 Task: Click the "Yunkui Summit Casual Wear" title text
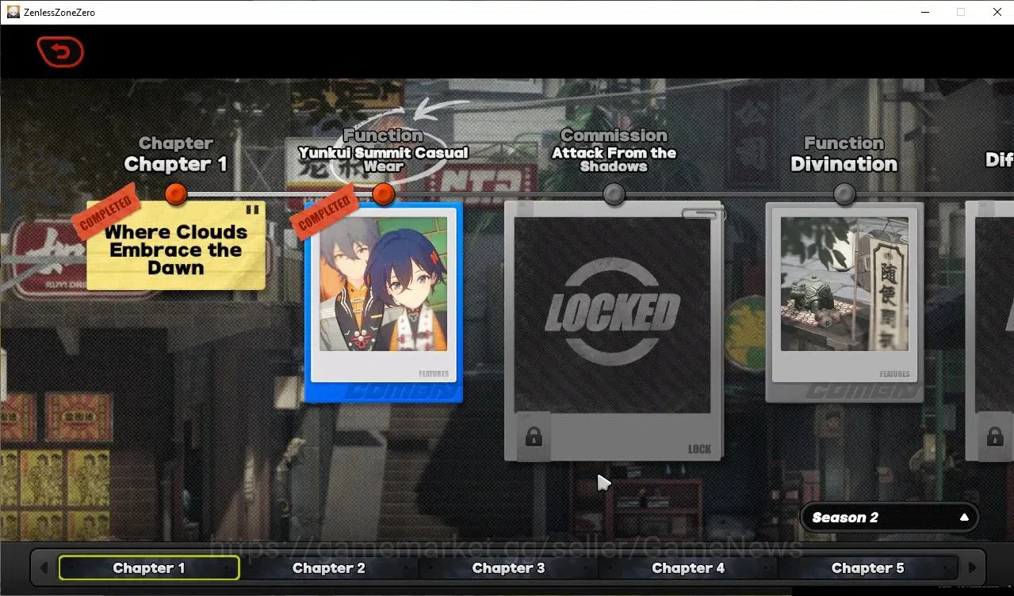pyautogui.click(x=384, y=159)
